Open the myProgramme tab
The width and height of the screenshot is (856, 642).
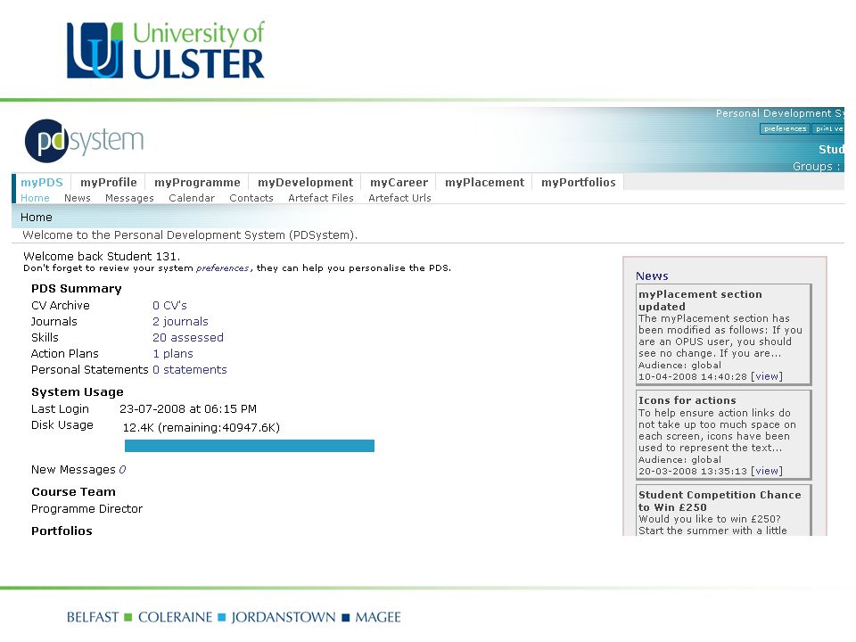click(x=197, y=182)
